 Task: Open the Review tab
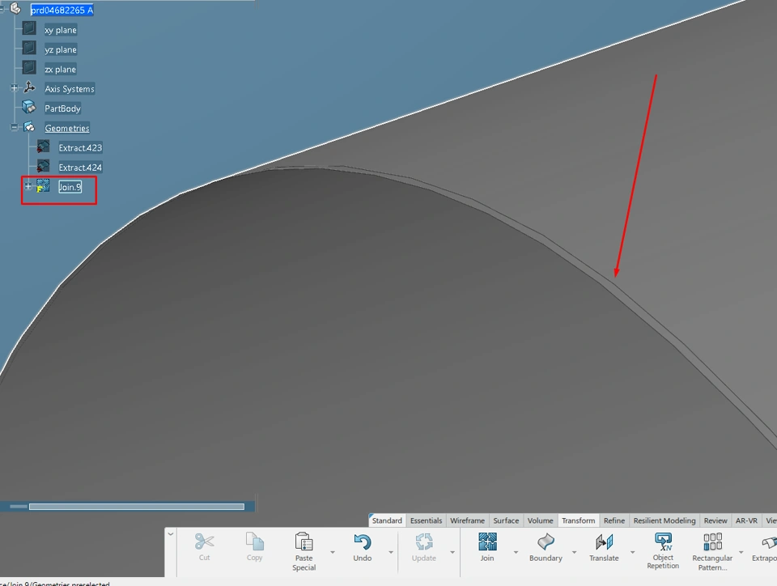715,520
